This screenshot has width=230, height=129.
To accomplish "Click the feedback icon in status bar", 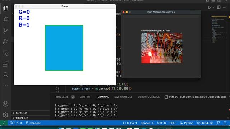I will 218,123.
